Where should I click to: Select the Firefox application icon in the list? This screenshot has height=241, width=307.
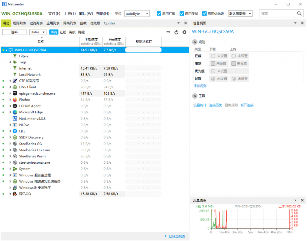point(15,100)
